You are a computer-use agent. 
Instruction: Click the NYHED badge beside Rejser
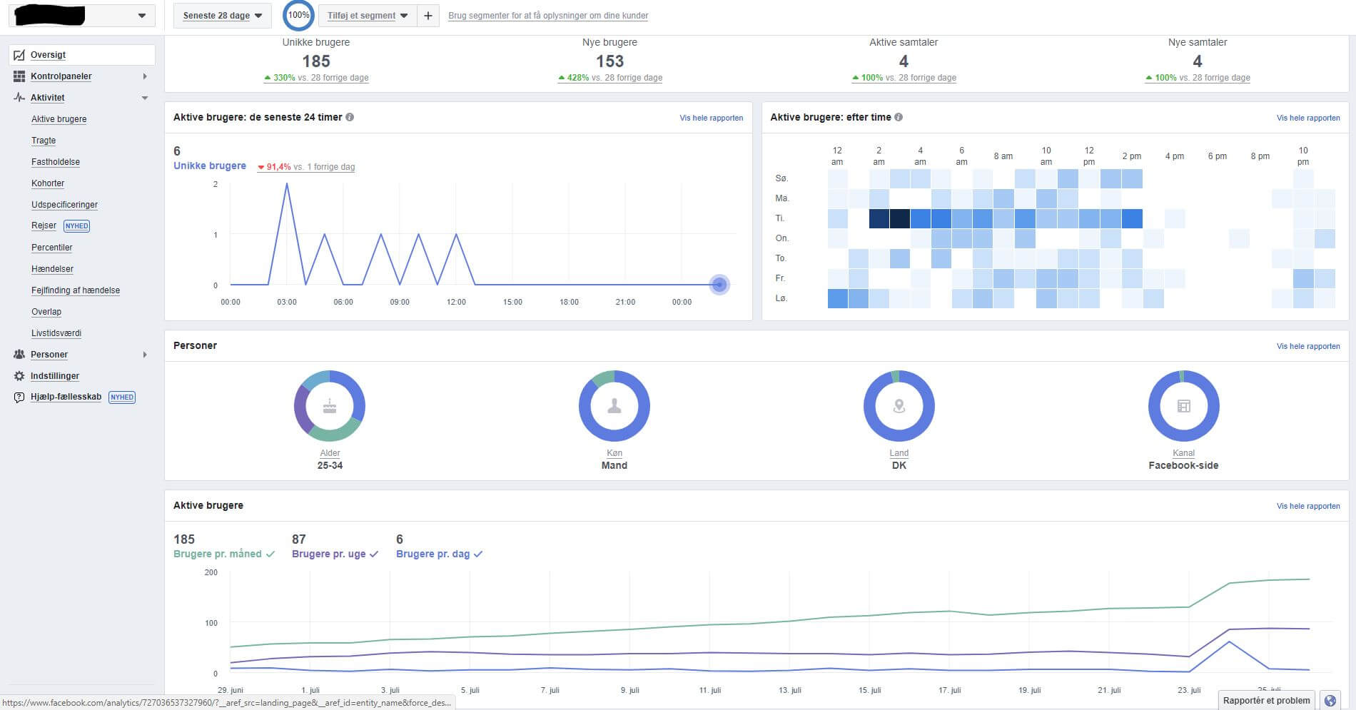click(76, 226)
